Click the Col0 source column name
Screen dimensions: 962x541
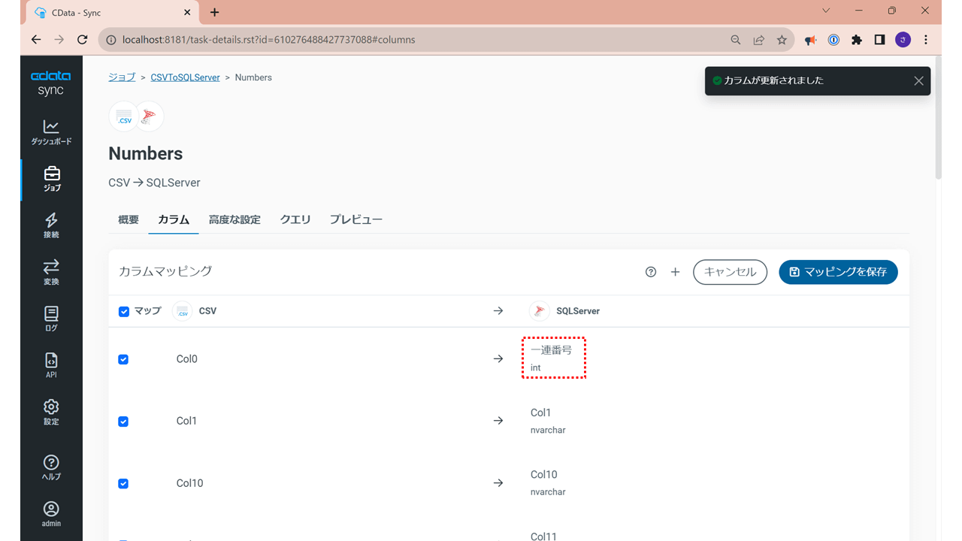tap(187, 359)
